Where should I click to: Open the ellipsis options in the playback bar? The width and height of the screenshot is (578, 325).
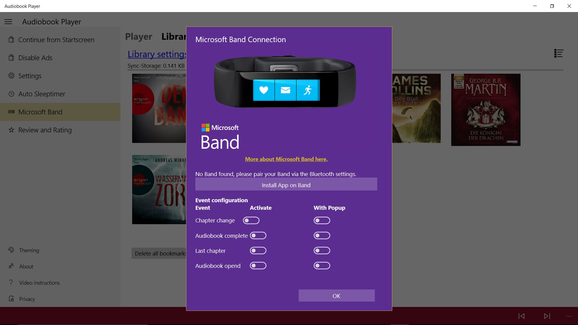569,316
